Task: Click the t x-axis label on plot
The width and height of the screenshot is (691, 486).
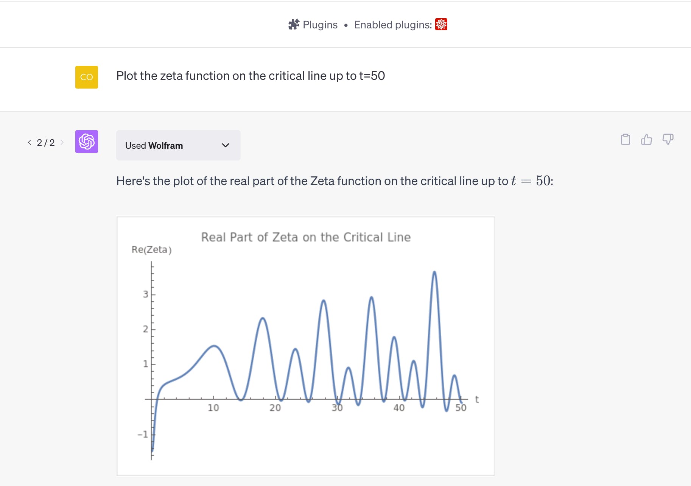Action: click(x=477, y=399)
